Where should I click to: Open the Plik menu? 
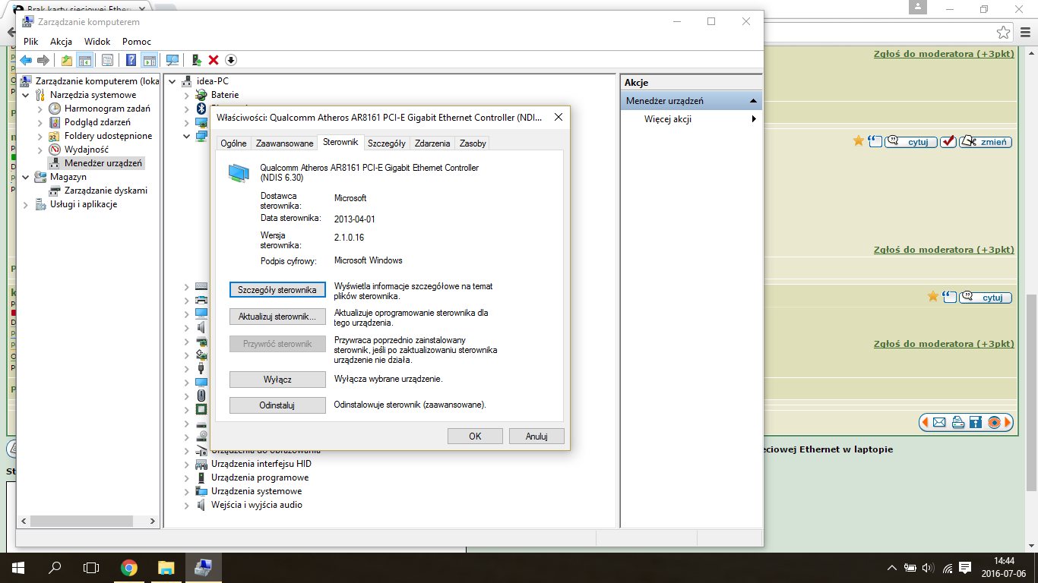(30, 42)
